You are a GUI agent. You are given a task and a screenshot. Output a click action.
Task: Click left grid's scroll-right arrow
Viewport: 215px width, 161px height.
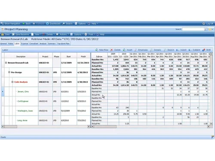89,127
